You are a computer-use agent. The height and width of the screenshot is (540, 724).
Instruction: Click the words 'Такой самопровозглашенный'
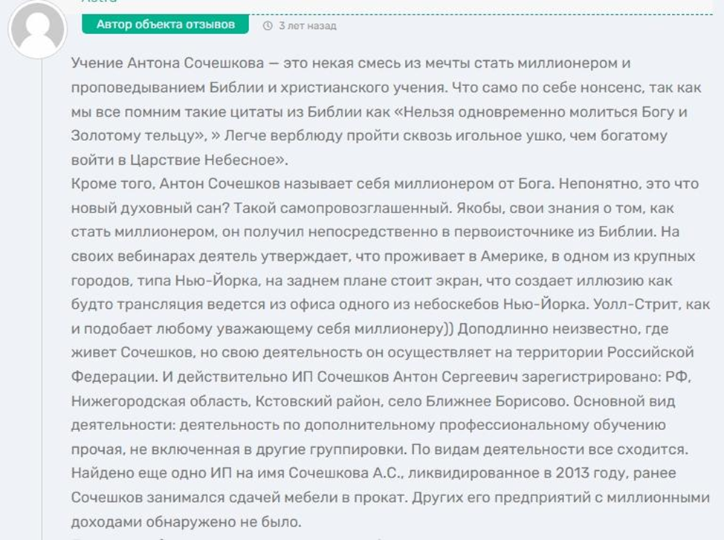[x=340, y=208]
